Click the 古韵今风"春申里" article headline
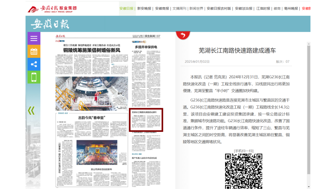 (x=92, y=117)
